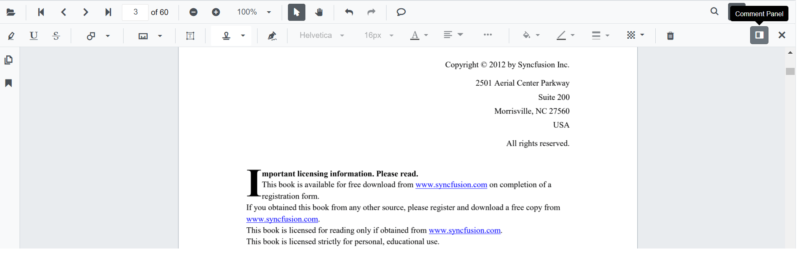The image size is (798, 256).
Task: Redo the last undone action
Action: point(372,12)
